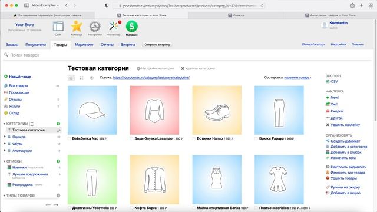Tick checkbox for Платье Madridica
The width and height of the screenshot is (377, 212).
coord(256,208)
